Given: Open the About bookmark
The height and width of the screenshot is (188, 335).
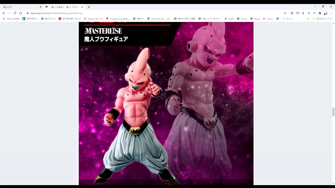Looking at the screenshot, I should pos(255,19).
